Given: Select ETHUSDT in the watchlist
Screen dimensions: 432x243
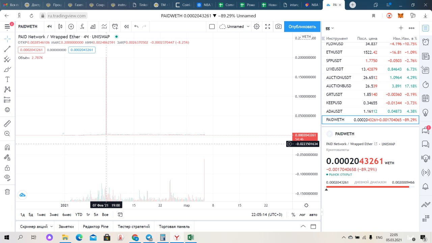Looking at the screenshot, I should pos(370,52).
